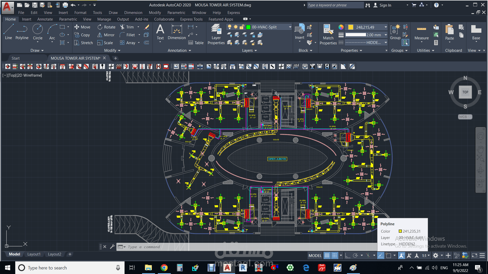
Task: Toggle ortho mode
Action: point(347,255)
